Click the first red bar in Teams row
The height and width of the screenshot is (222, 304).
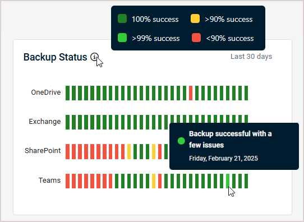(x=67, y=181)
